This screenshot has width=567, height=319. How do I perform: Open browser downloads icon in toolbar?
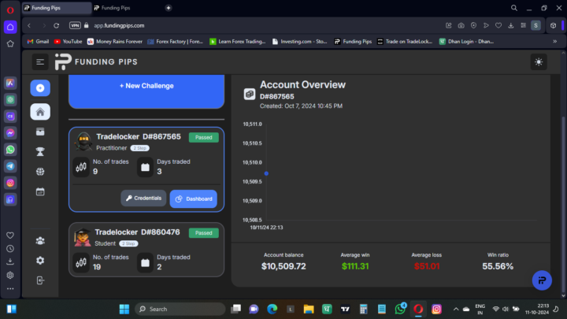(x=510, y=26)
